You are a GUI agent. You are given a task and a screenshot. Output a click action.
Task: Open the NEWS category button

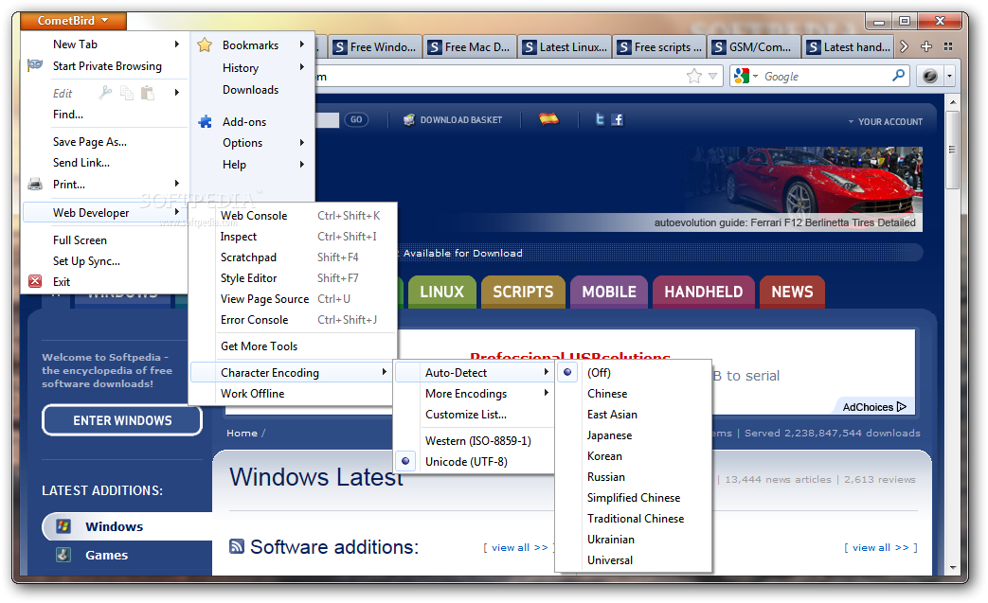point(792,293)
